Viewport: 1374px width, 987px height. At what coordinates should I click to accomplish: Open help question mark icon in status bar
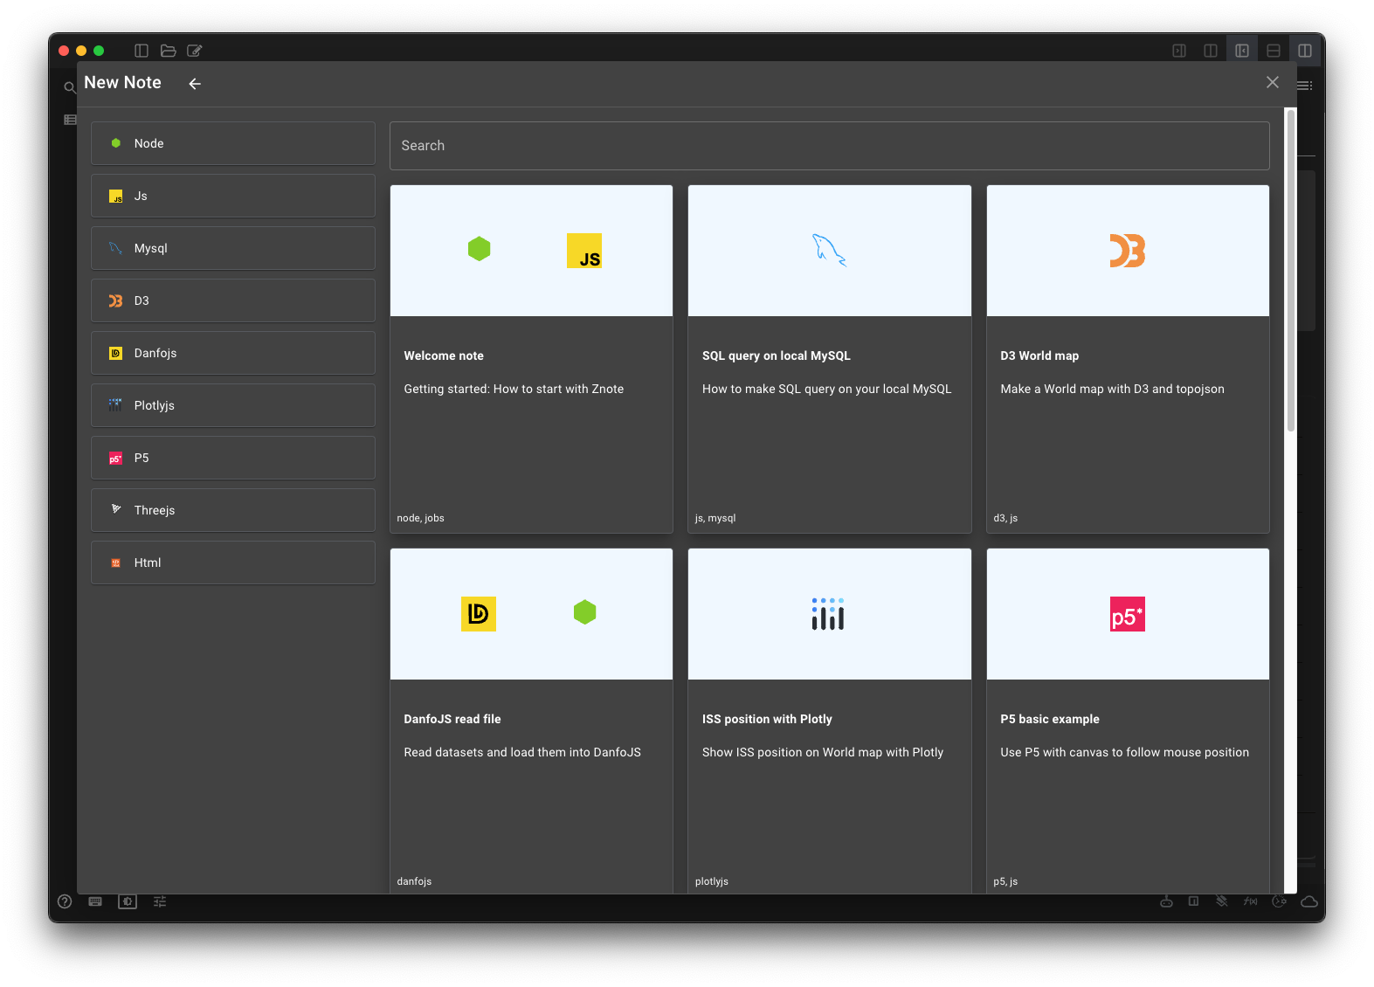click(65, 901)
